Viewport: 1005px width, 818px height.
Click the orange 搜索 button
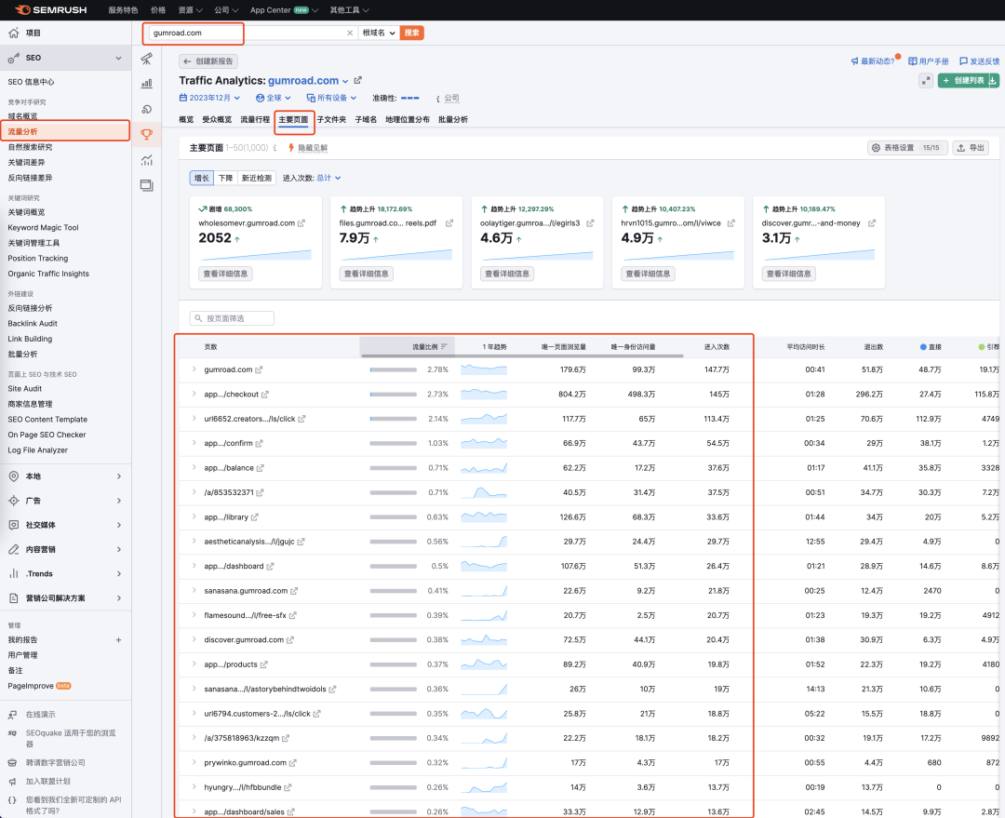412,33
